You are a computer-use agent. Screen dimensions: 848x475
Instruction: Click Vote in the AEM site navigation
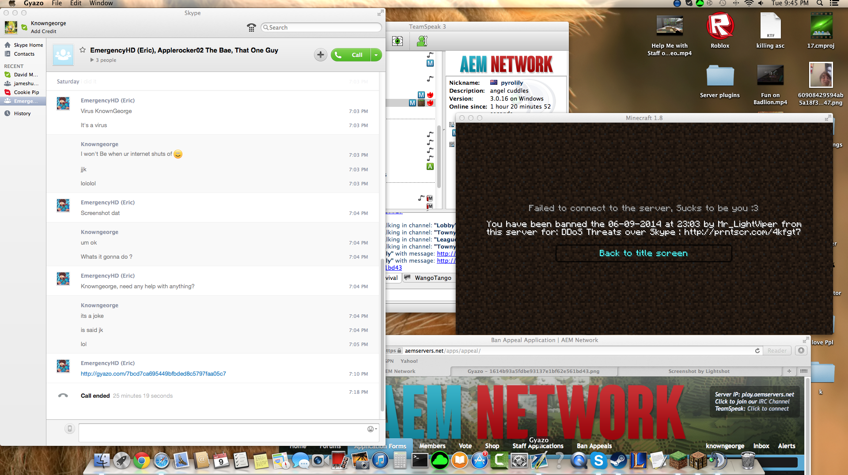465,446
